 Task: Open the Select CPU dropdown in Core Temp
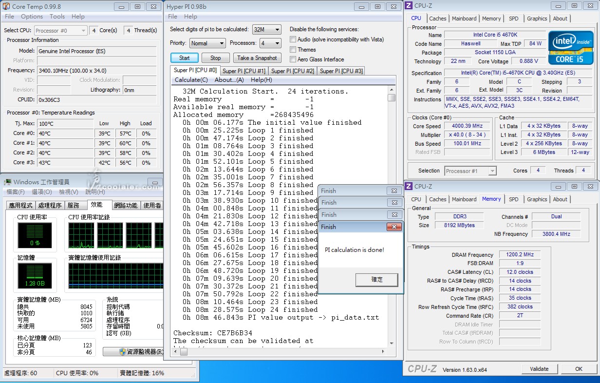click(60, 30)
